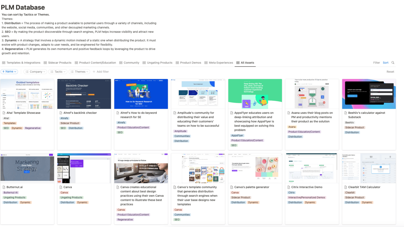The width and height of the screenshot is (404, 227).
Task: Click the page icon of the Asana blog posts card
Action: click(x=289, y=113)
